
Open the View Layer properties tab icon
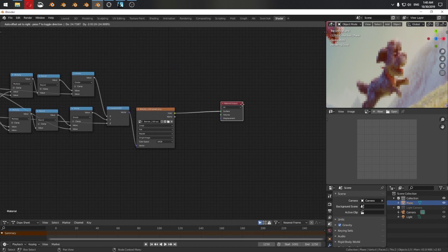[x=330, y=217]
